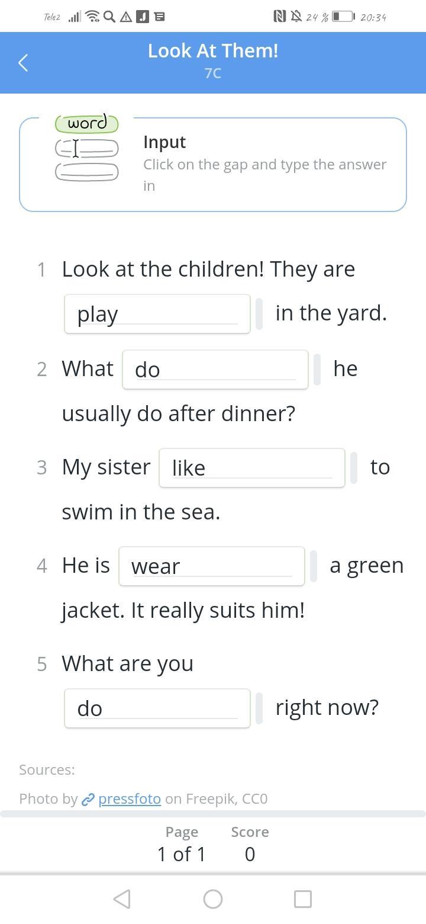Image resolution: width=426 pixels, height=924 pixels.
Task: Click the link icon beside pressfoto
Action: coord(88,799)
